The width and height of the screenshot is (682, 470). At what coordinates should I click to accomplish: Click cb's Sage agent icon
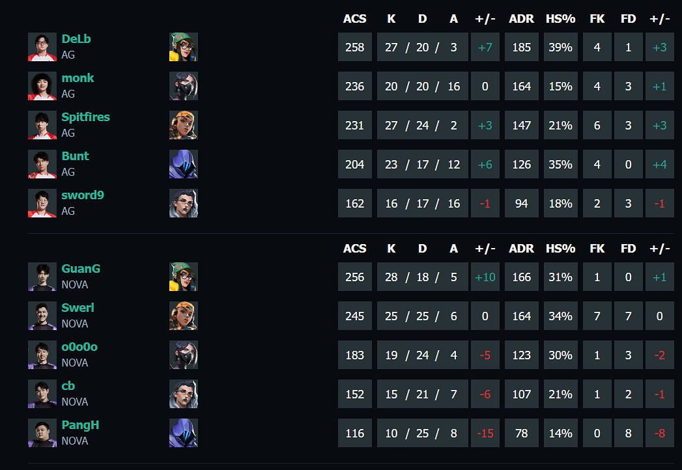183,394
